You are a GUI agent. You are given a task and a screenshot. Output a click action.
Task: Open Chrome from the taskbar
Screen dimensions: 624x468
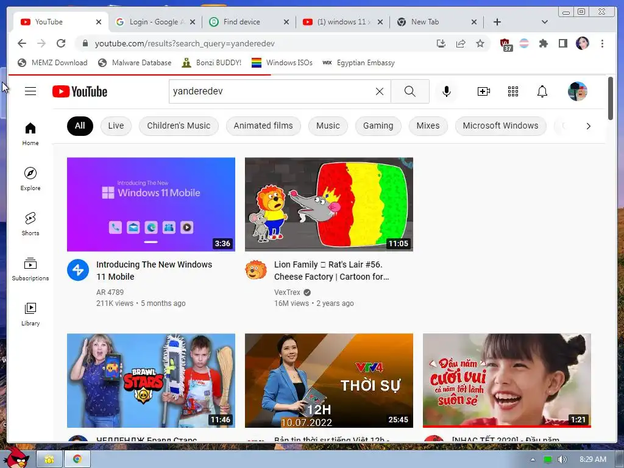77,459
